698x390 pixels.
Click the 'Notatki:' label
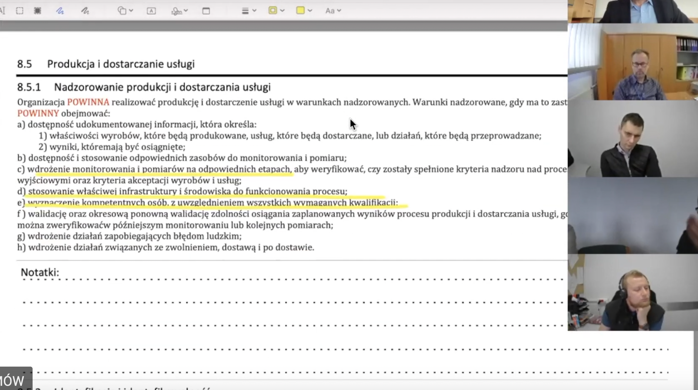40,272
